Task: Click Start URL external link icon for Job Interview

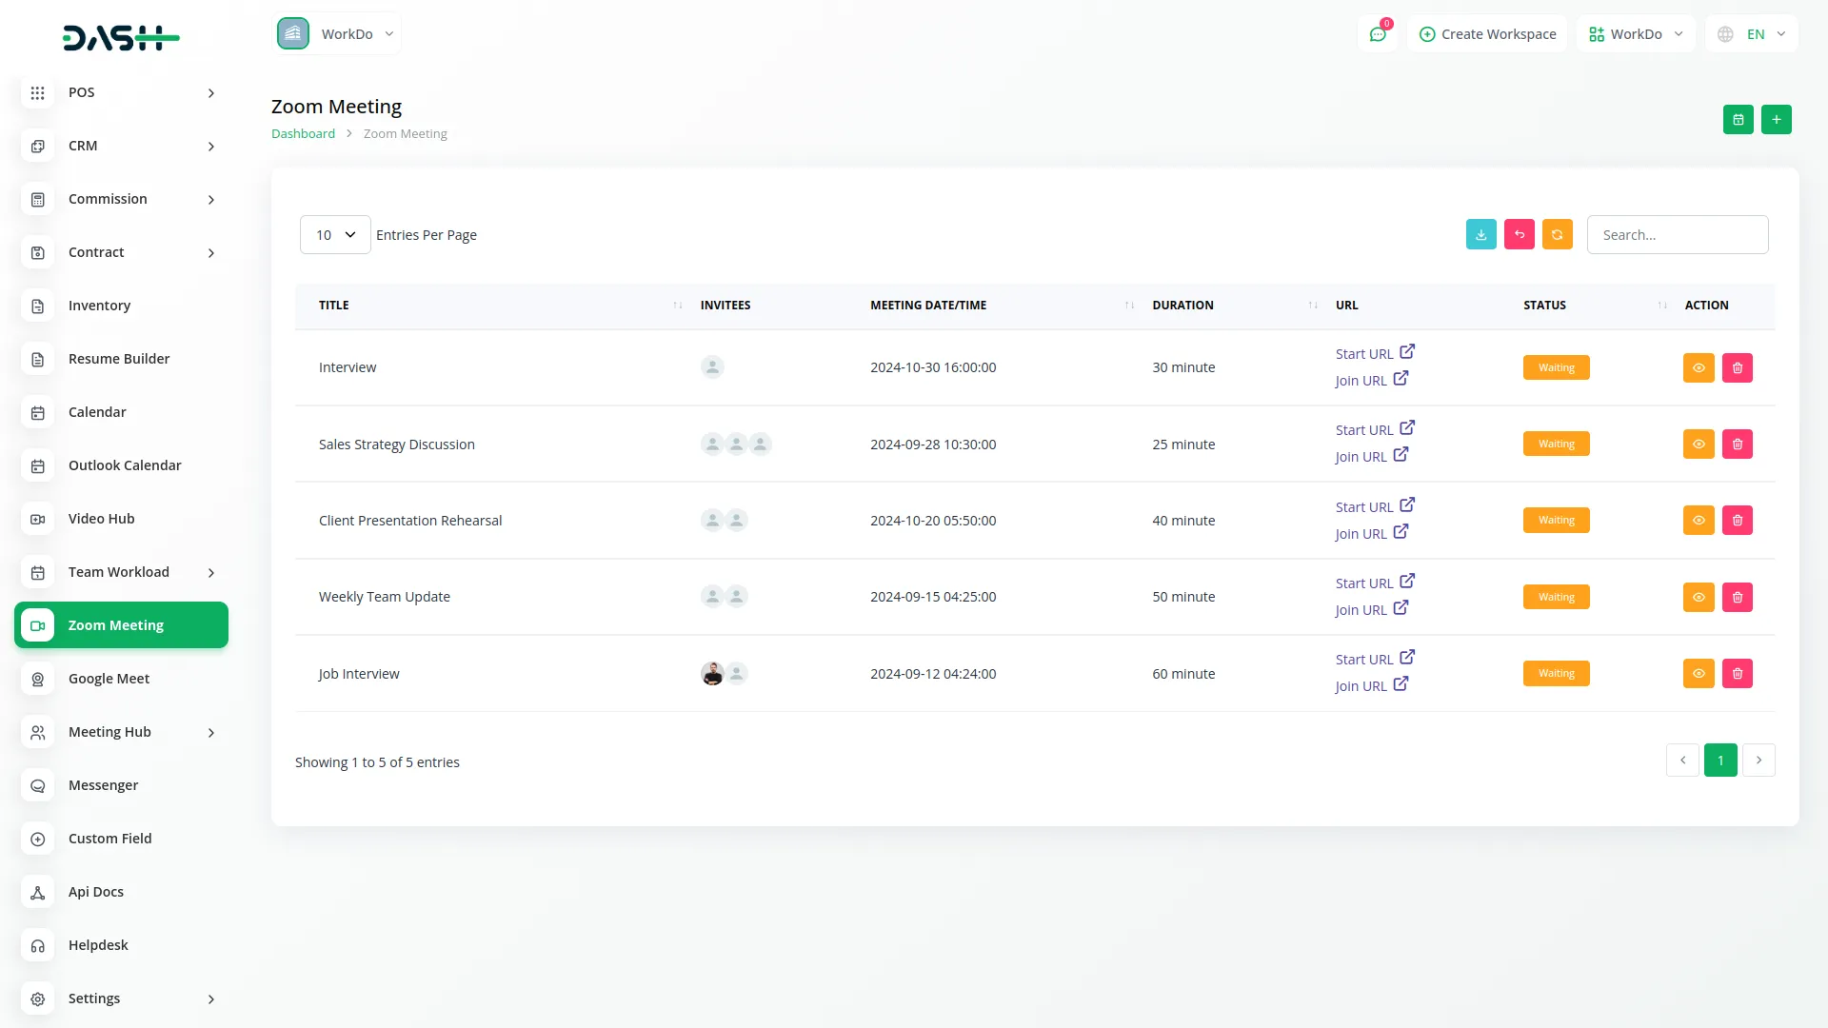Action: [1407, 658]
